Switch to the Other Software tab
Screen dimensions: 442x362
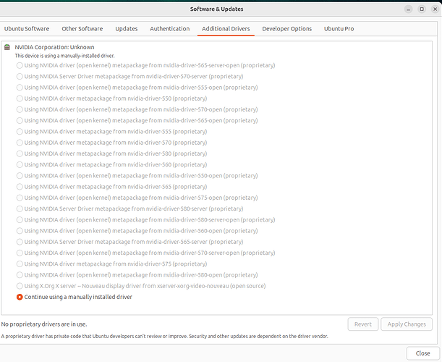click(x=82, y=29)
